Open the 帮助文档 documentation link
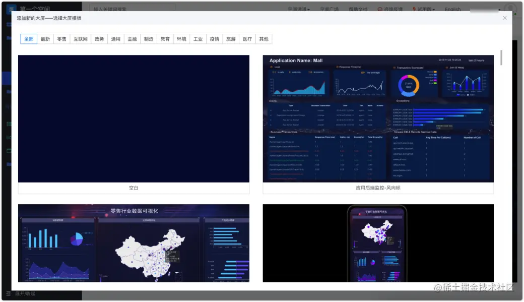This screenshot has height=302, width=524. pos(359,9)
